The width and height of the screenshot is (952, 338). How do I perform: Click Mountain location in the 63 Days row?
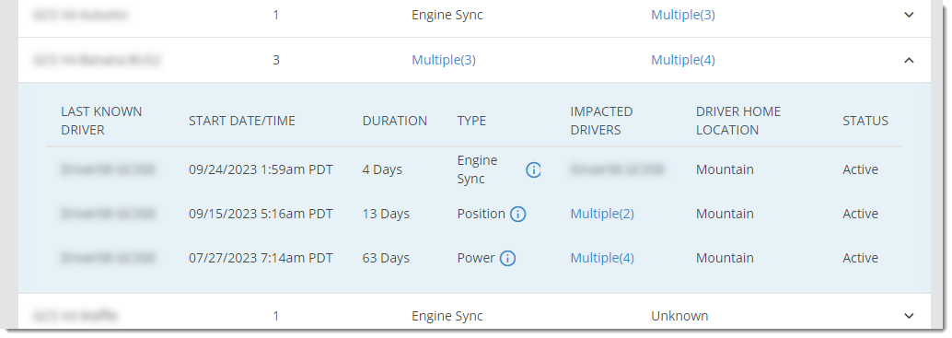tap(725, 259)
